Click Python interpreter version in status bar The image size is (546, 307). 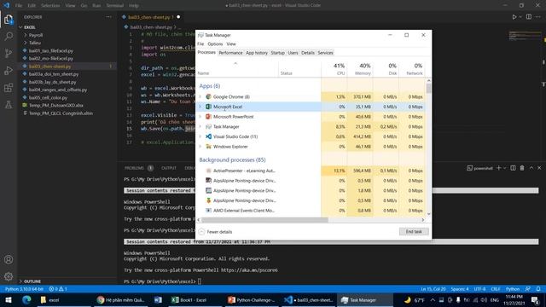24,289
